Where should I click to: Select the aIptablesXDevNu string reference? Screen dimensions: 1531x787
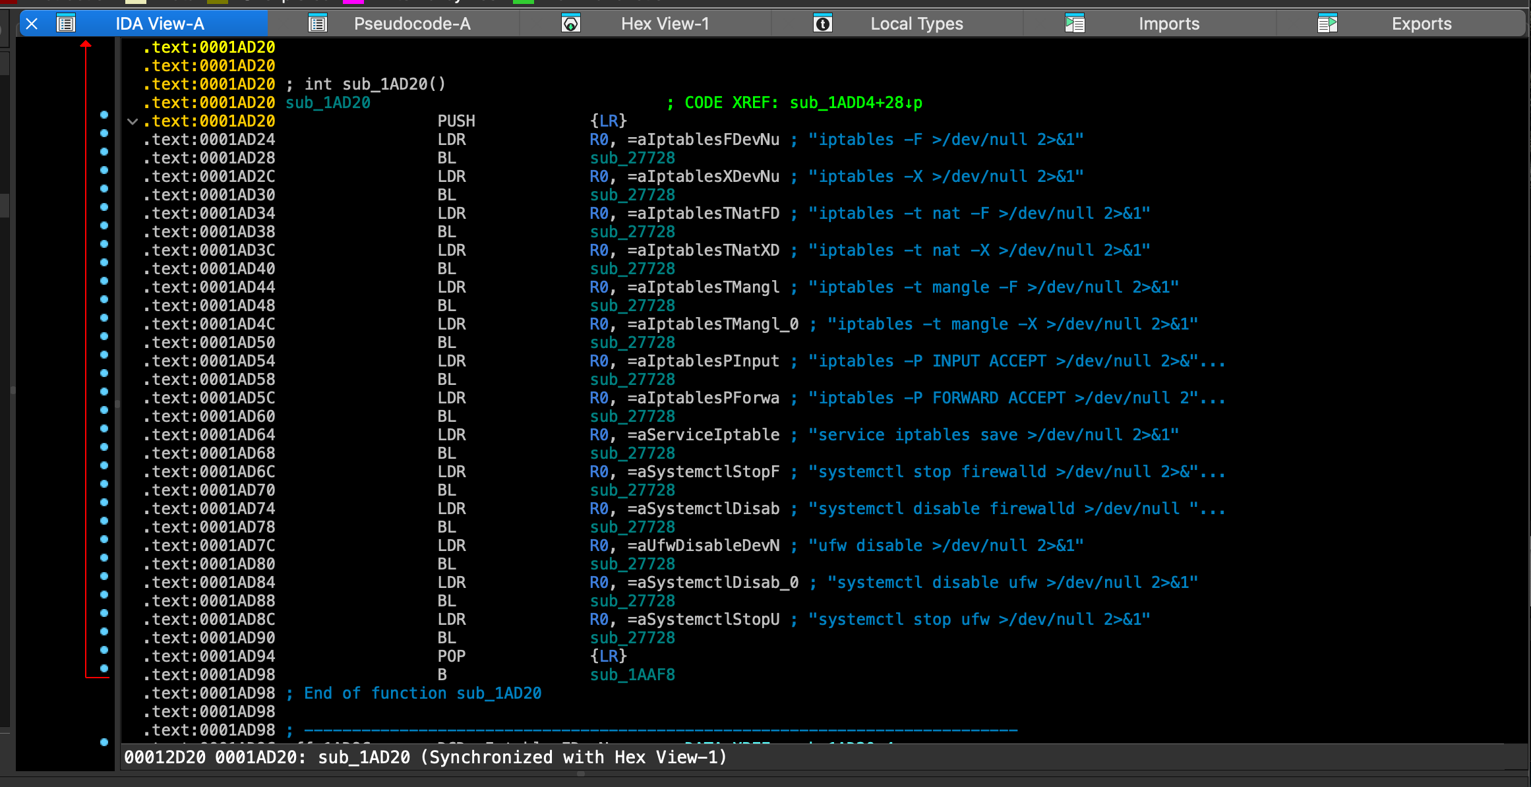[x=708, y=177]
